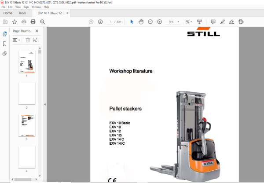Click the page number input field
Viewport: 264px width, 183px height.
pos(110,22)
